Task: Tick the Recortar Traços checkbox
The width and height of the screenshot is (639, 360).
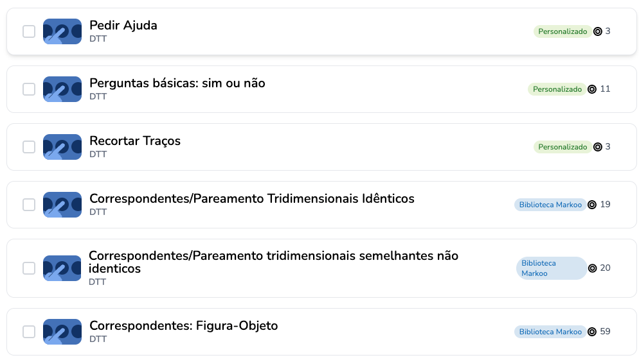Action: click(x=29, y=147)
